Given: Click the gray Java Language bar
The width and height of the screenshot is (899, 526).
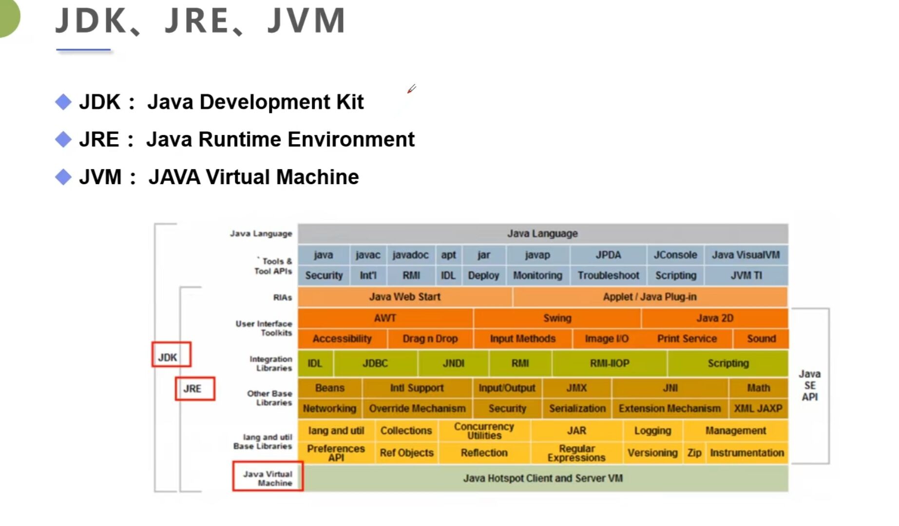Looking at the screenshot, I should pyautogui.click(x=543, y=234).
